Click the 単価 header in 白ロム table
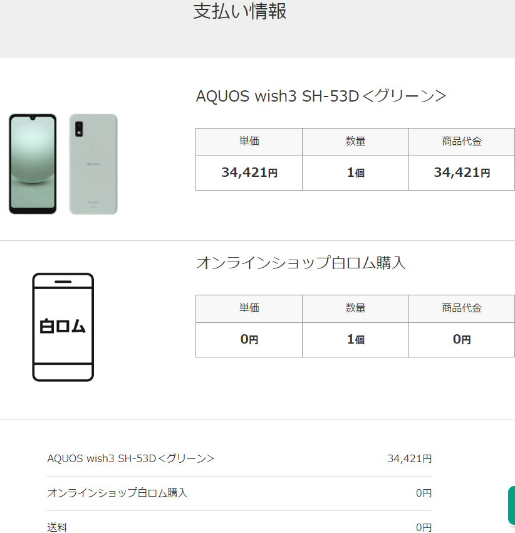515x533 pixels. 249,309
